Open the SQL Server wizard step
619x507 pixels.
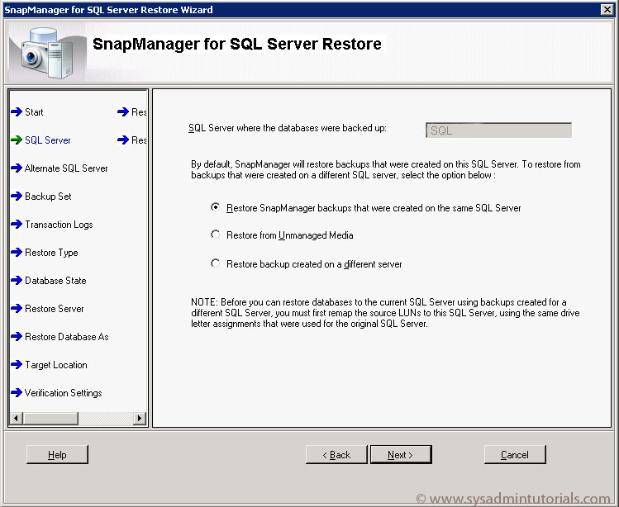48,140
